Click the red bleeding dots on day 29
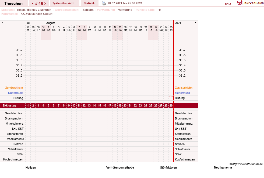The width and height of the screenshot is (264, 178). coord(171,97)
